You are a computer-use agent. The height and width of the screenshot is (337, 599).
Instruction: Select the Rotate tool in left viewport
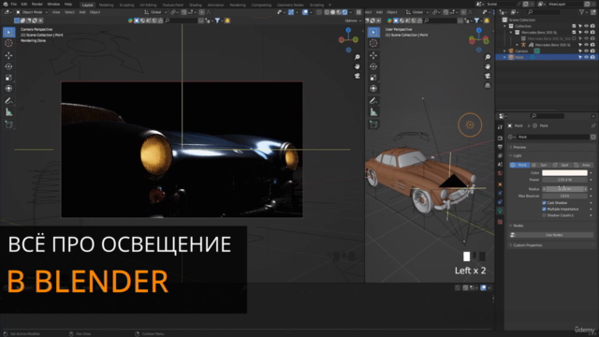[8, 66]
